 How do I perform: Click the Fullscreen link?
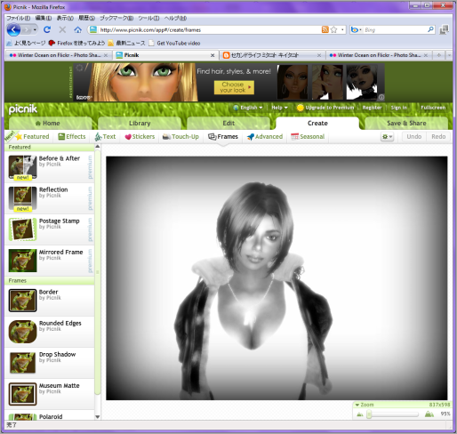[433, 108]
